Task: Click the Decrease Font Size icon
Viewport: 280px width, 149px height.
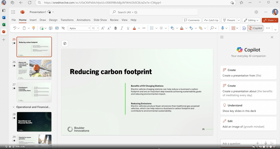Action: [109, 28]
